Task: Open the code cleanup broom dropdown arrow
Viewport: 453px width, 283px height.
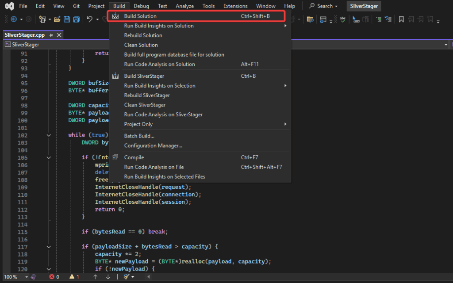Action: click(x=133, y=277)
